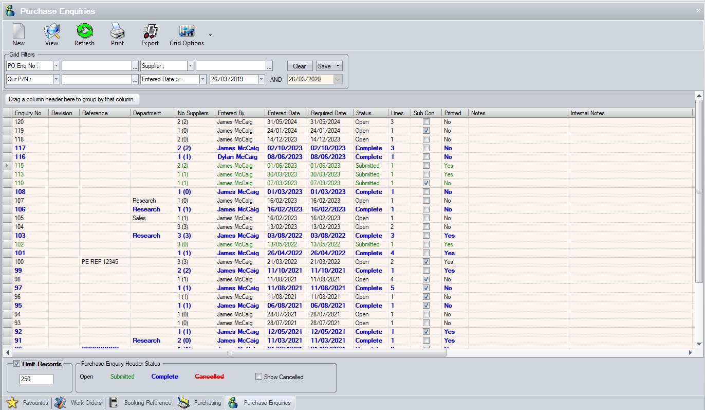Click the Print toolbar icon
The height and width of the screenshot is (410, 705).
[117, 34]
